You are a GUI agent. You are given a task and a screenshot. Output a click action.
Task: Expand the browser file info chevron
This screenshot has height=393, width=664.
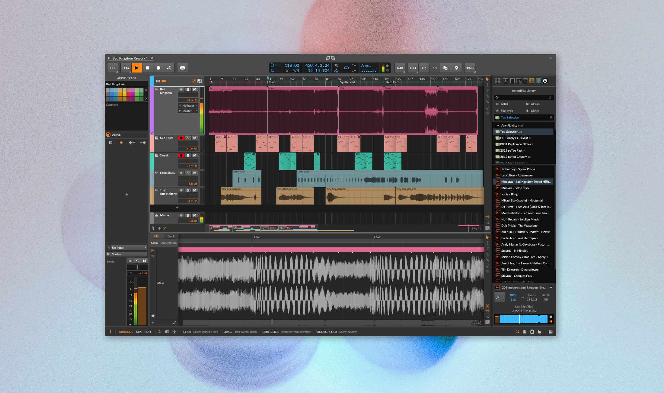tap(551, 288)
